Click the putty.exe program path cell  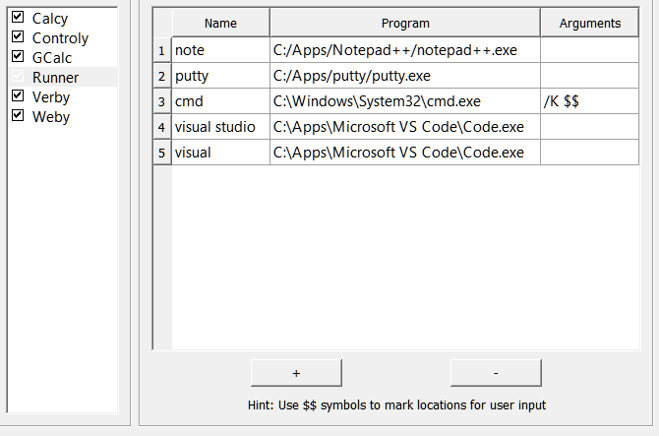405,76
